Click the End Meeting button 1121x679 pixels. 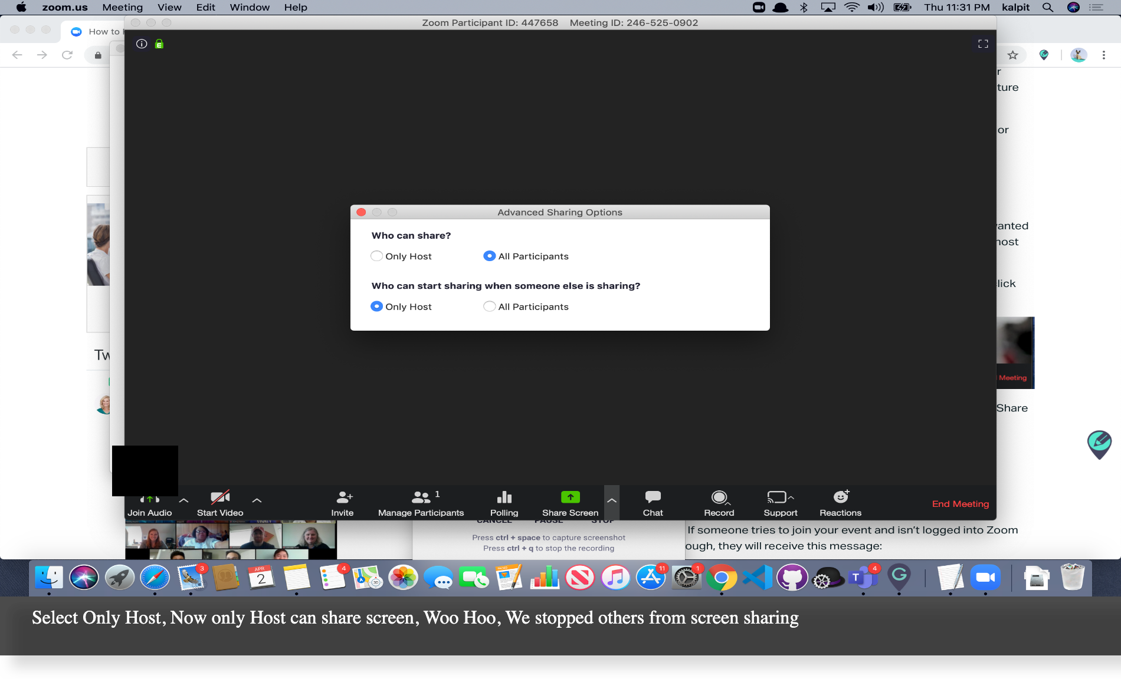(x=960, y=503)
